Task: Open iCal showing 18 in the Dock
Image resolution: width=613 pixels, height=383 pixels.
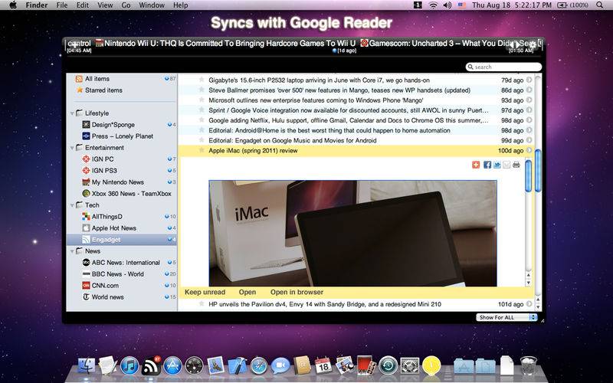Action: (323, 366)
